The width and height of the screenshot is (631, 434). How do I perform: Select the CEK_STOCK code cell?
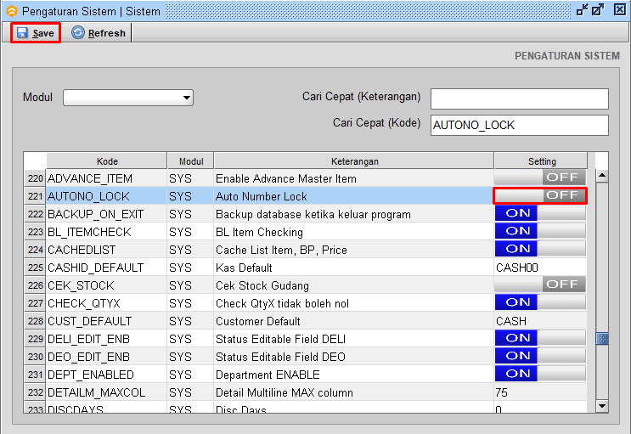tap(106, 285)
